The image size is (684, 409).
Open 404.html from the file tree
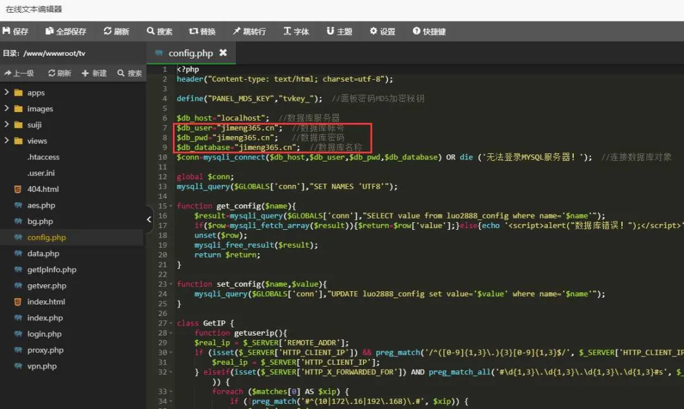tap(43, 189)
